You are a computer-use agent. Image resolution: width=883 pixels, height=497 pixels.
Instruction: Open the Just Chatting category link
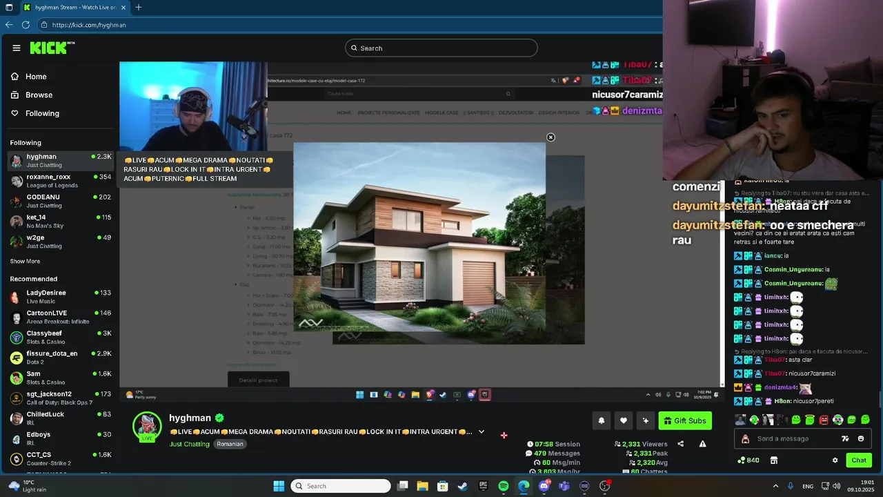189,444
